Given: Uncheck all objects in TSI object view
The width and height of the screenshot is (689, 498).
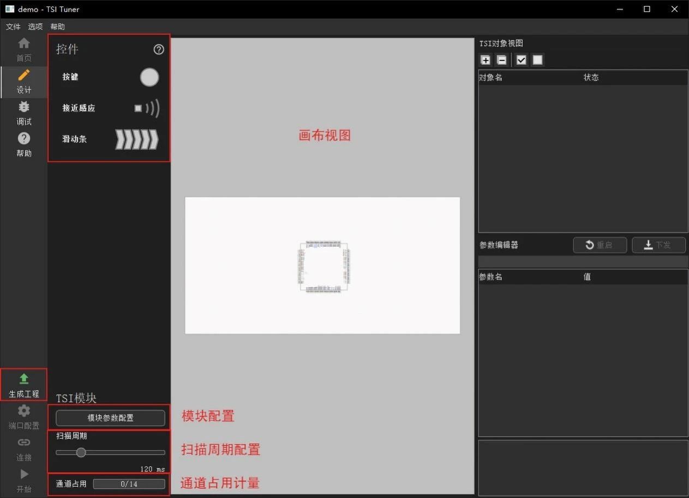Looking at the screenshot, I should 538,60.
